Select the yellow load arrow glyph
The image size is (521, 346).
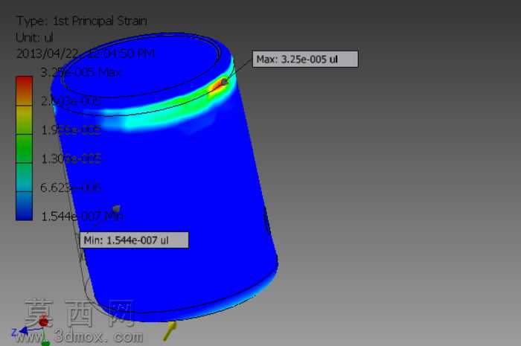(170, 330)
